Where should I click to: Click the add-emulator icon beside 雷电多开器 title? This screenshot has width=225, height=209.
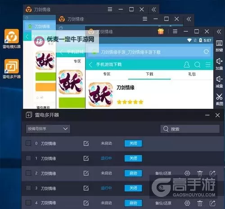click(x=29, y=115)
